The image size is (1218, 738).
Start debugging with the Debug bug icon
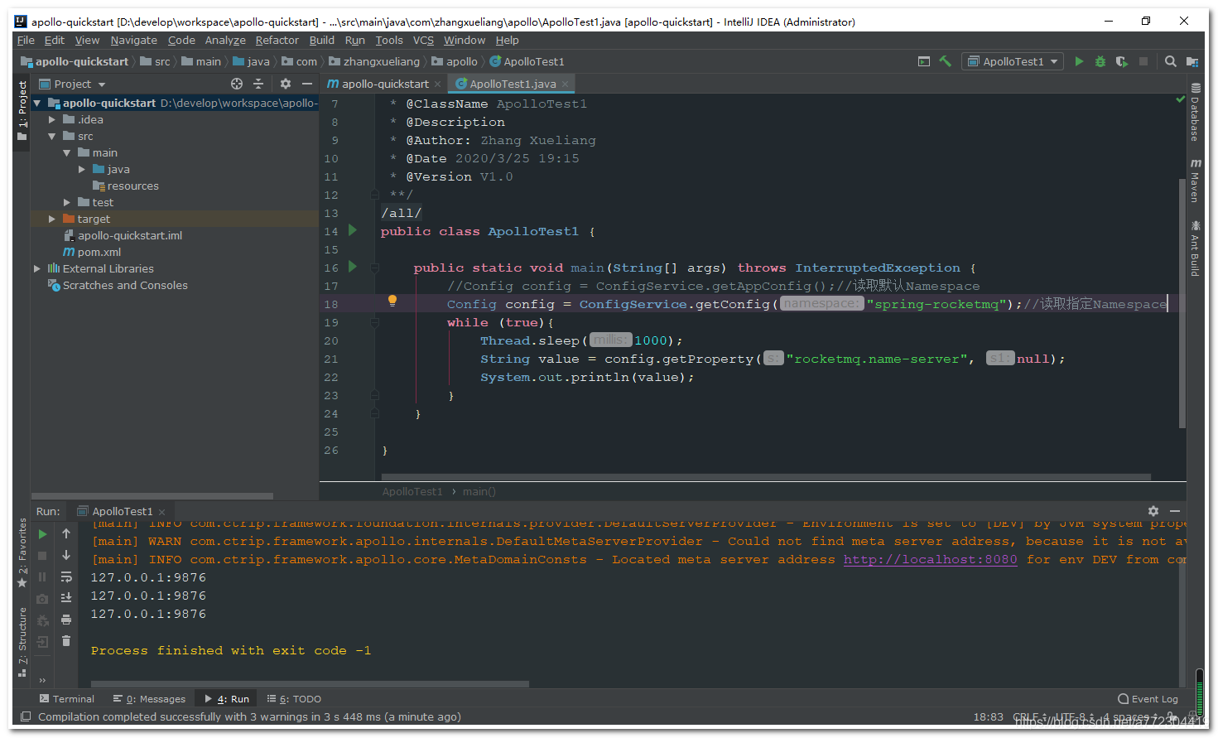[x=1100, y=61]
